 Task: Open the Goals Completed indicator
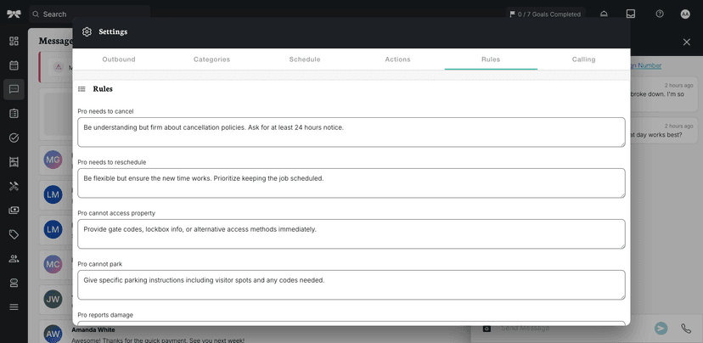[545, 14]
